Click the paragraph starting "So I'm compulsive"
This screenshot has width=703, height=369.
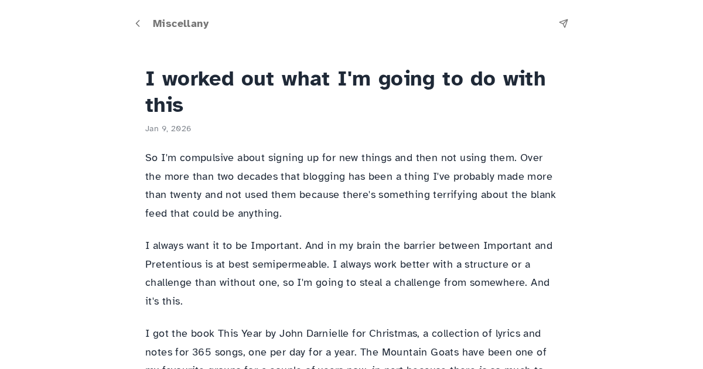coord(350,185)
